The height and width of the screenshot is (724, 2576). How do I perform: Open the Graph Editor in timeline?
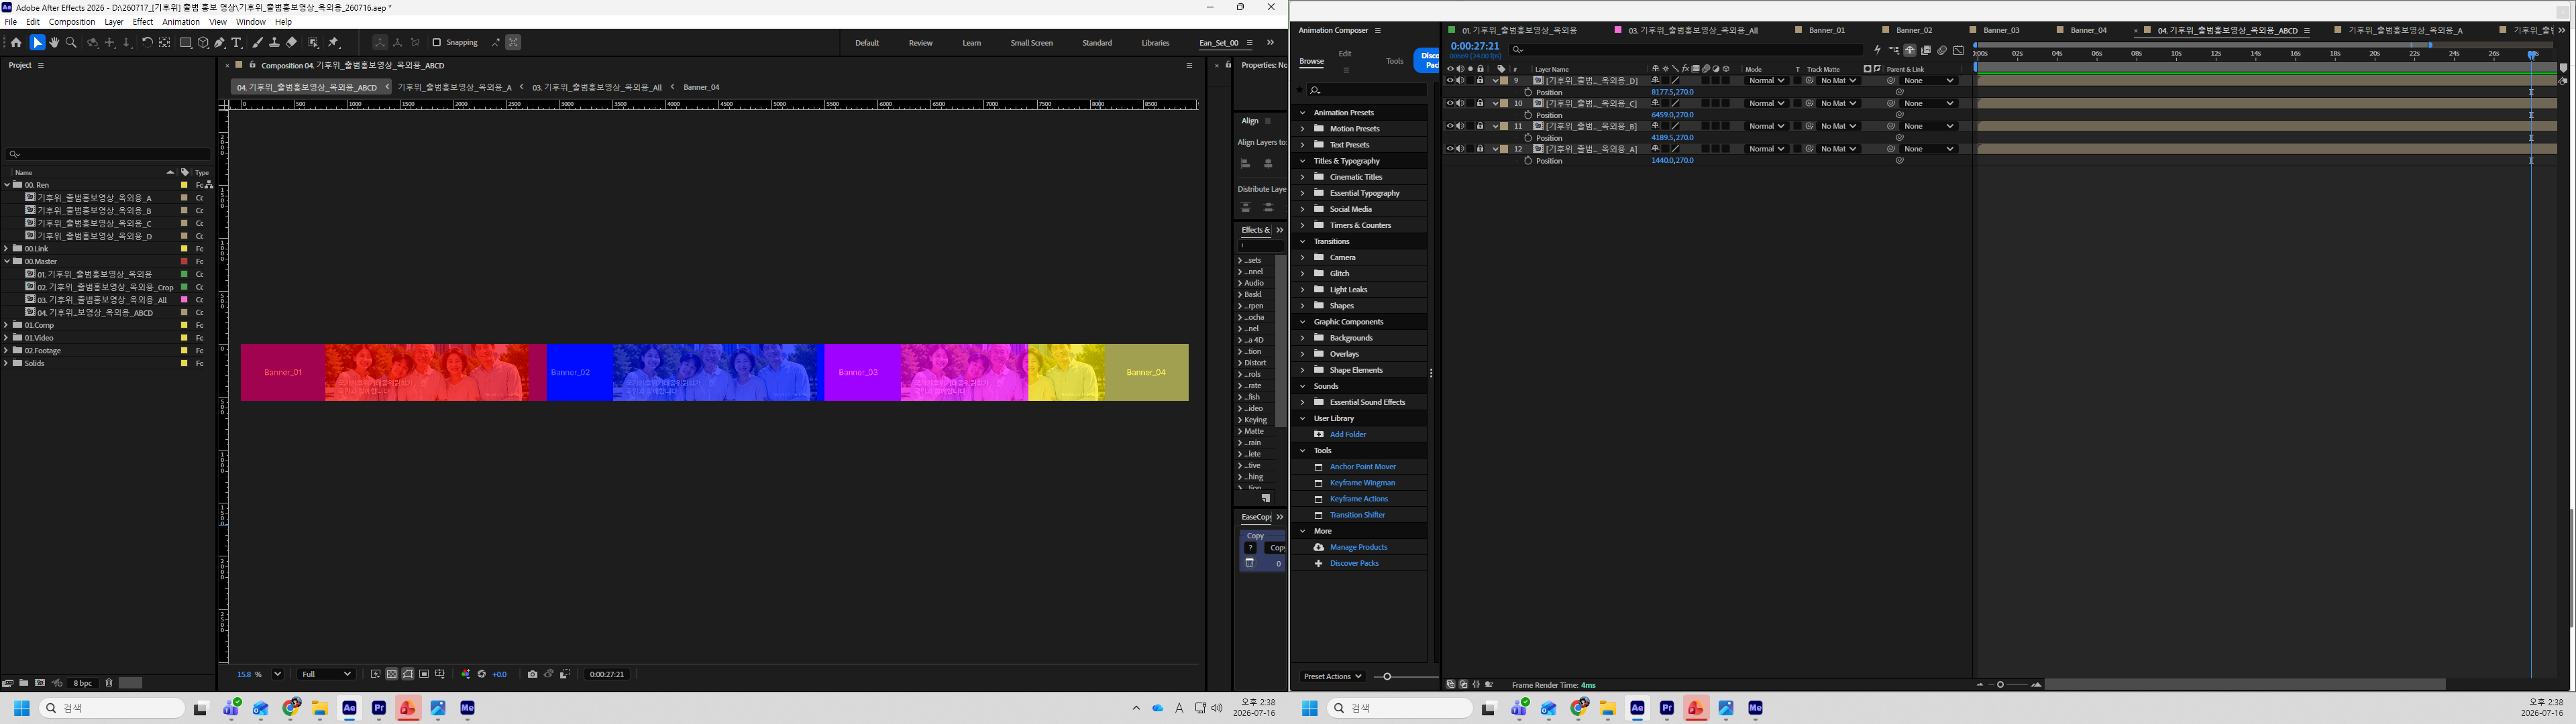coord(1958,50)
